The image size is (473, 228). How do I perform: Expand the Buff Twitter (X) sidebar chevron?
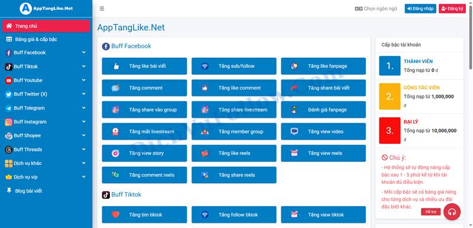(x=83, y=94)
